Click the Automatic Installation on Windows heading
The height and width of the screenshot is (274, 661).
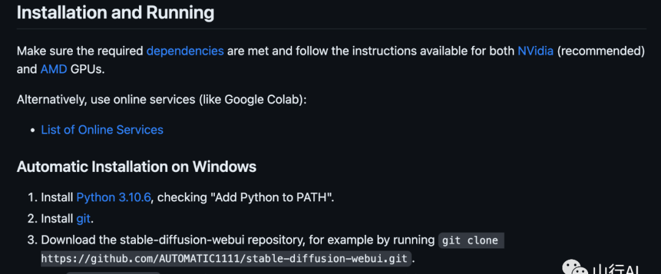point(136,167)
